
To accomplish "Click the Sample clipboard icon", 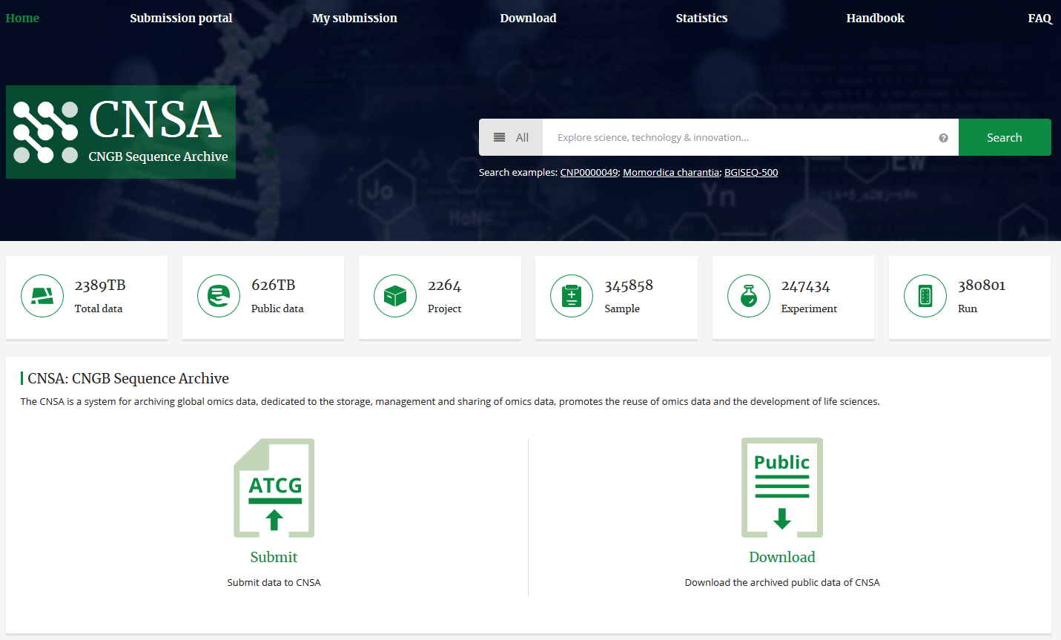I will tap(572, 296).
